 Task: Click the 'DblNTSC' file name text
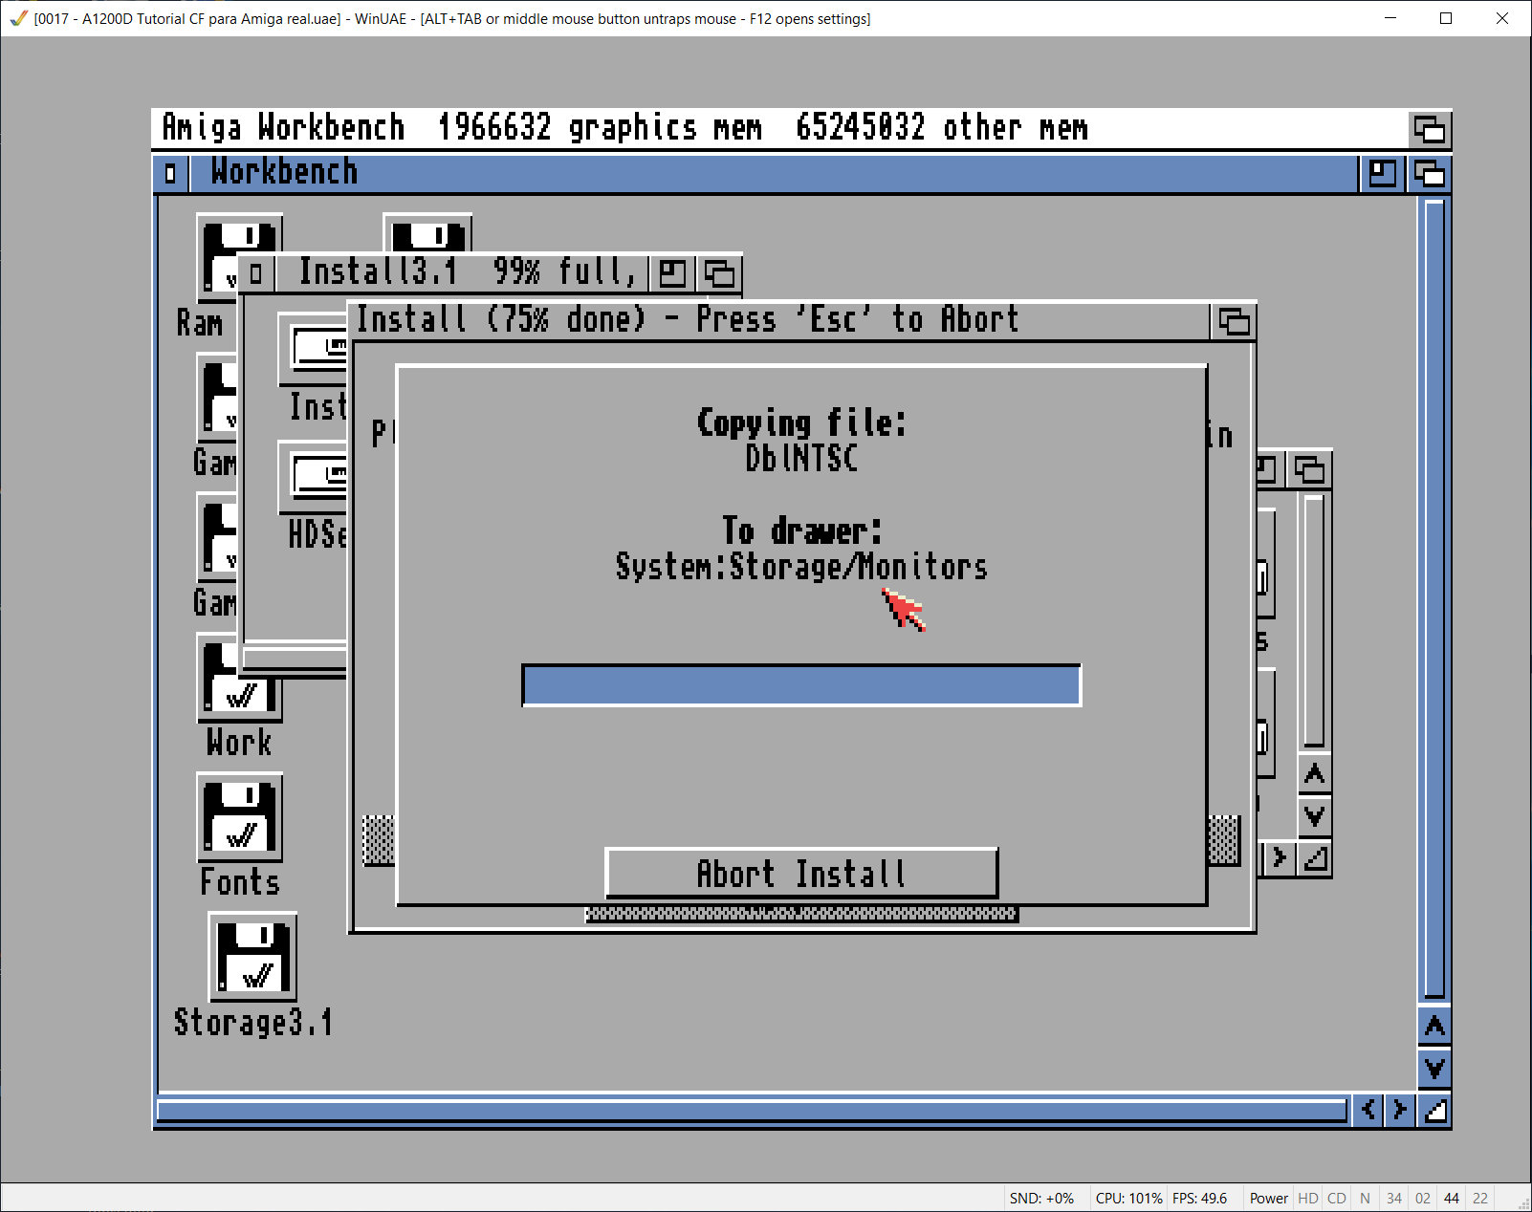[x=801, y=459]
